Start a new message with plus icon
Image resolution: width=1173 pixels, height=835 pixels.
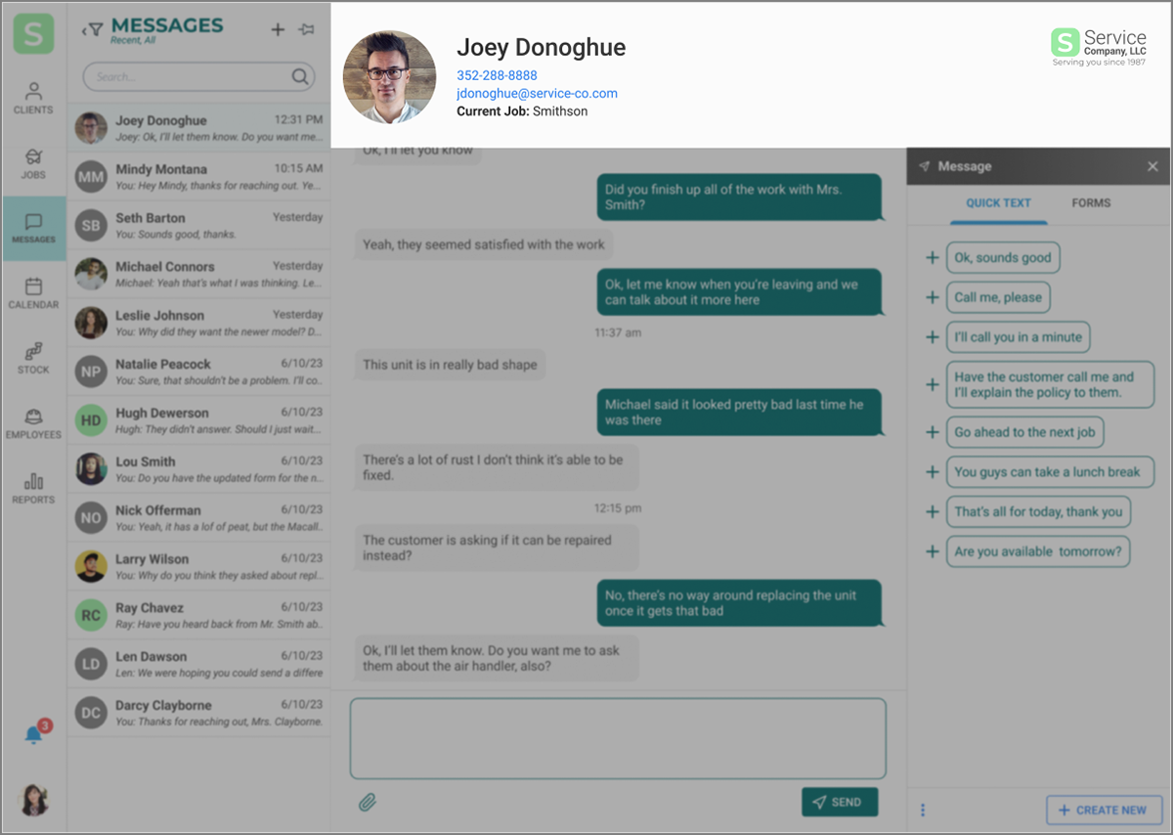pos(278,30)
